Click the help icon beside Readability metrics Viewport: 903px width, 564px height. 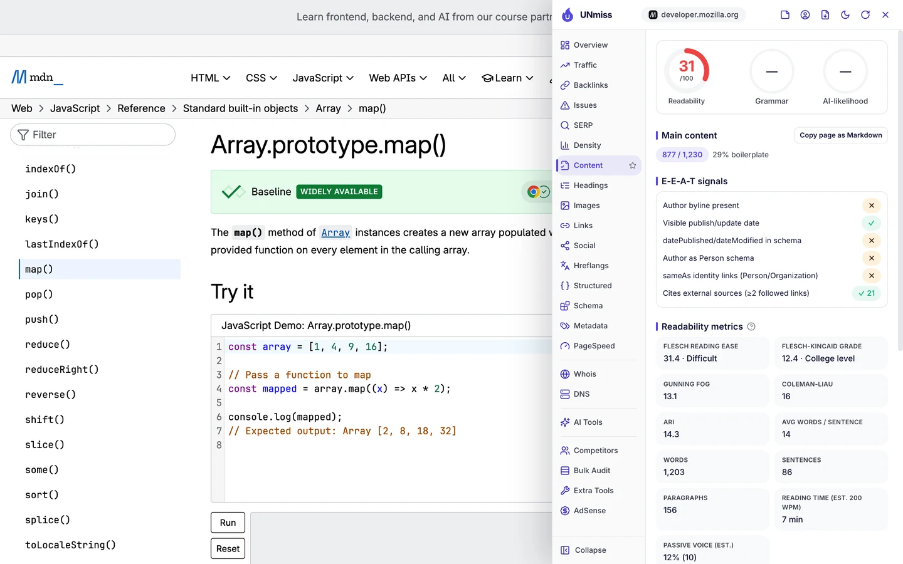(751, 326)
